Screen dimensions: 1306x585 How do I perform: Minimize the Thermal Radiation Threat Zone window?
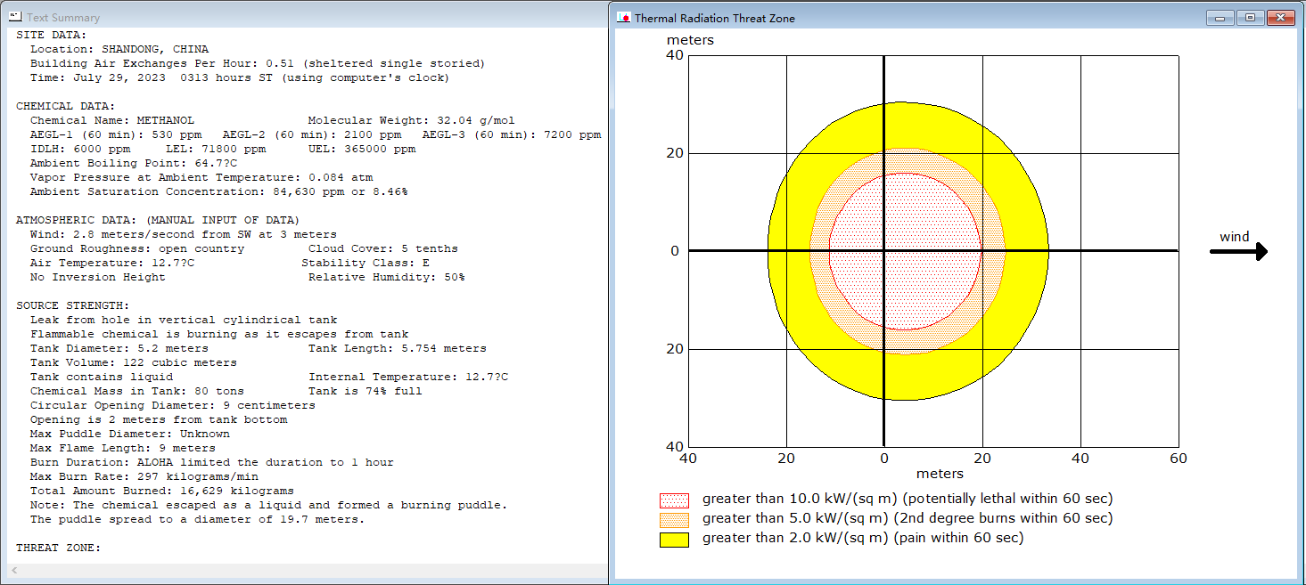[1220, 18]
